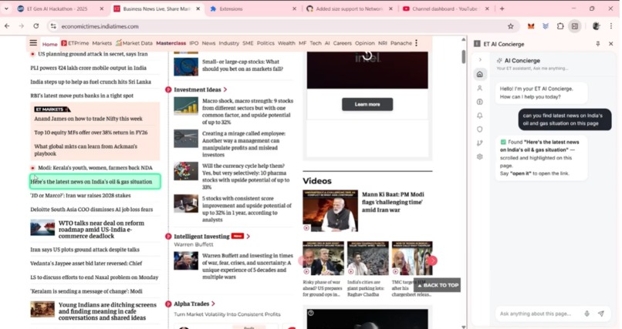Expand the Alpha Trades section arrow
This screenshot has height=329, width=622.
(214, 304)
